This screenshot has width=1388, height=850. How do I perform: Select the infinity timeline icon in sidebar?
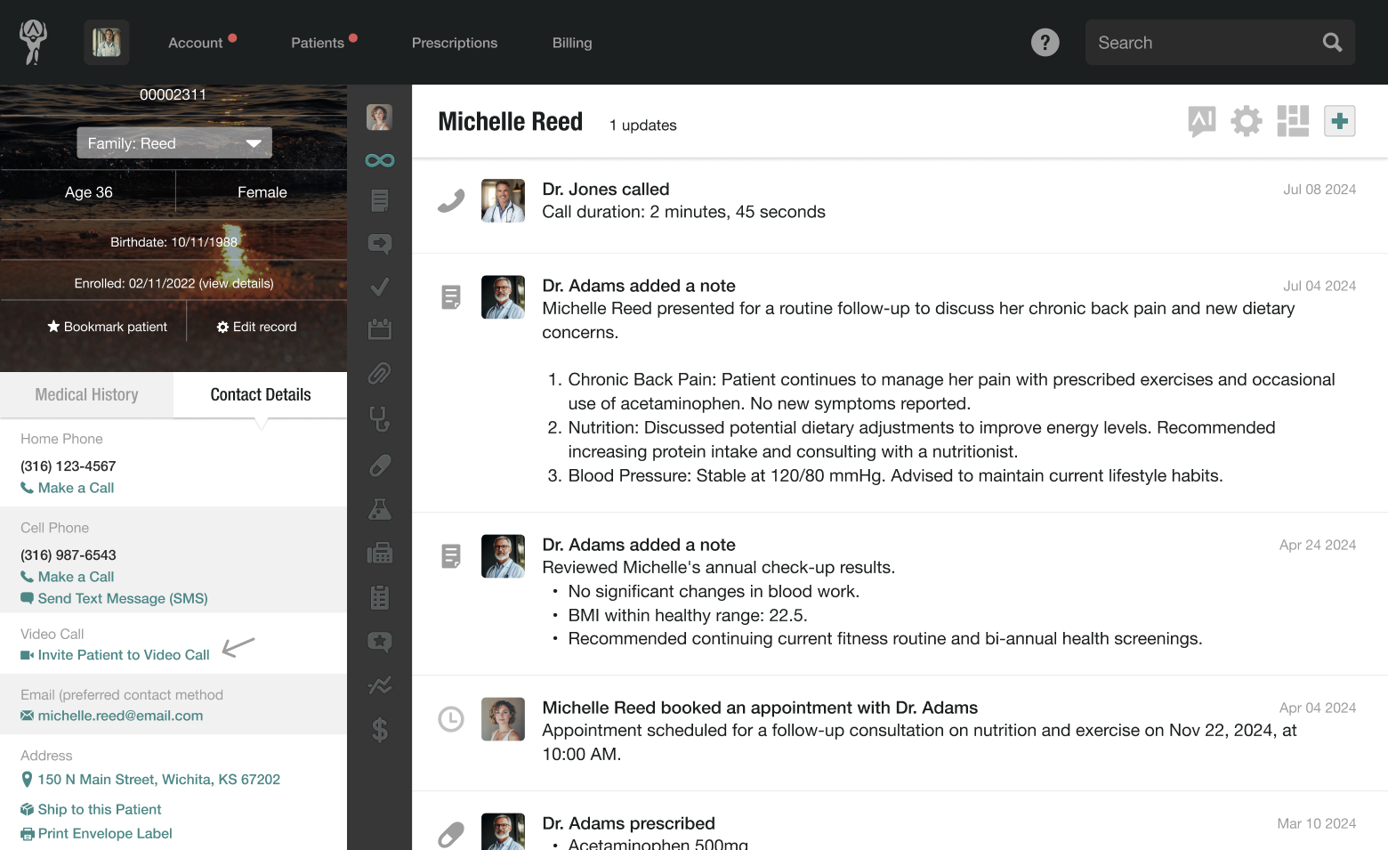(x=380, y=160)
